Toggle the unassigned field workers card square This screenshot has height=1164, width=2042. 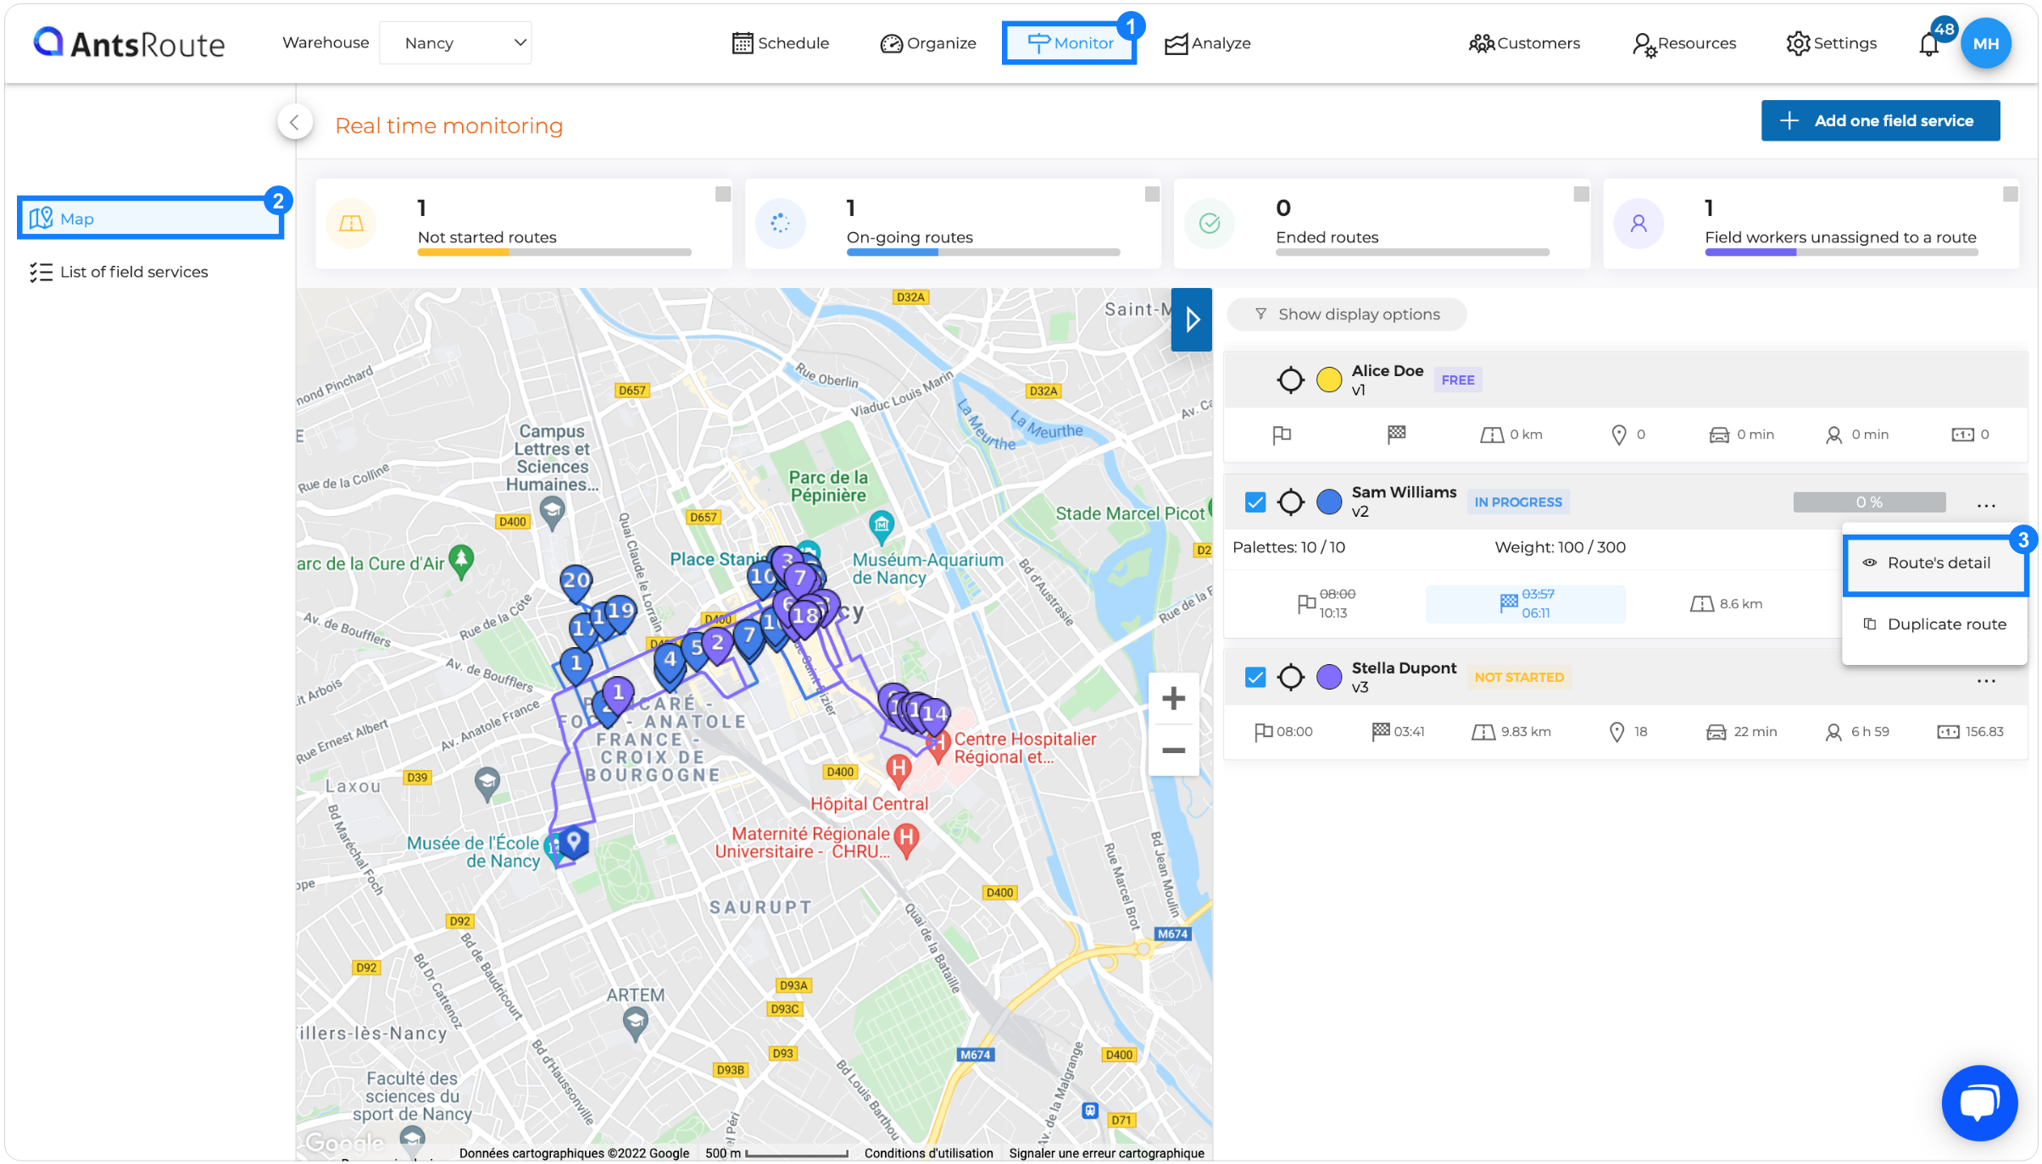coord(2010,194)
